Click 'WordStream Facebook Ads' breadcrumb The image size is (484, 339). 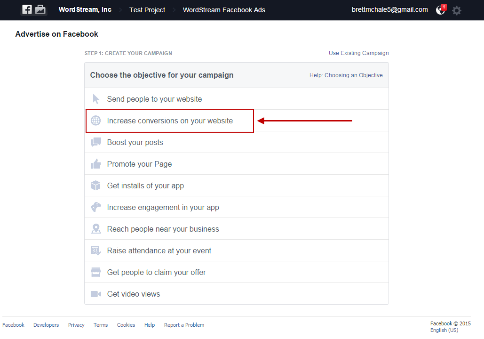[224, 10]
